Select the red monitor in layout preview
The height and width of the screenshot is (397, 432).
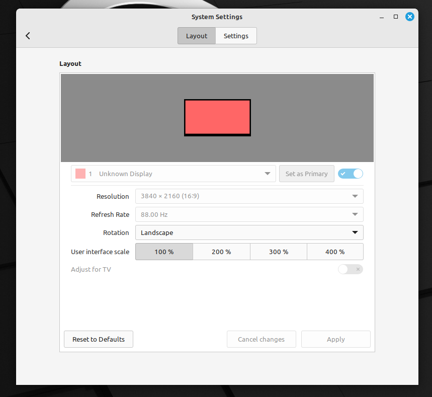point(217,118)
